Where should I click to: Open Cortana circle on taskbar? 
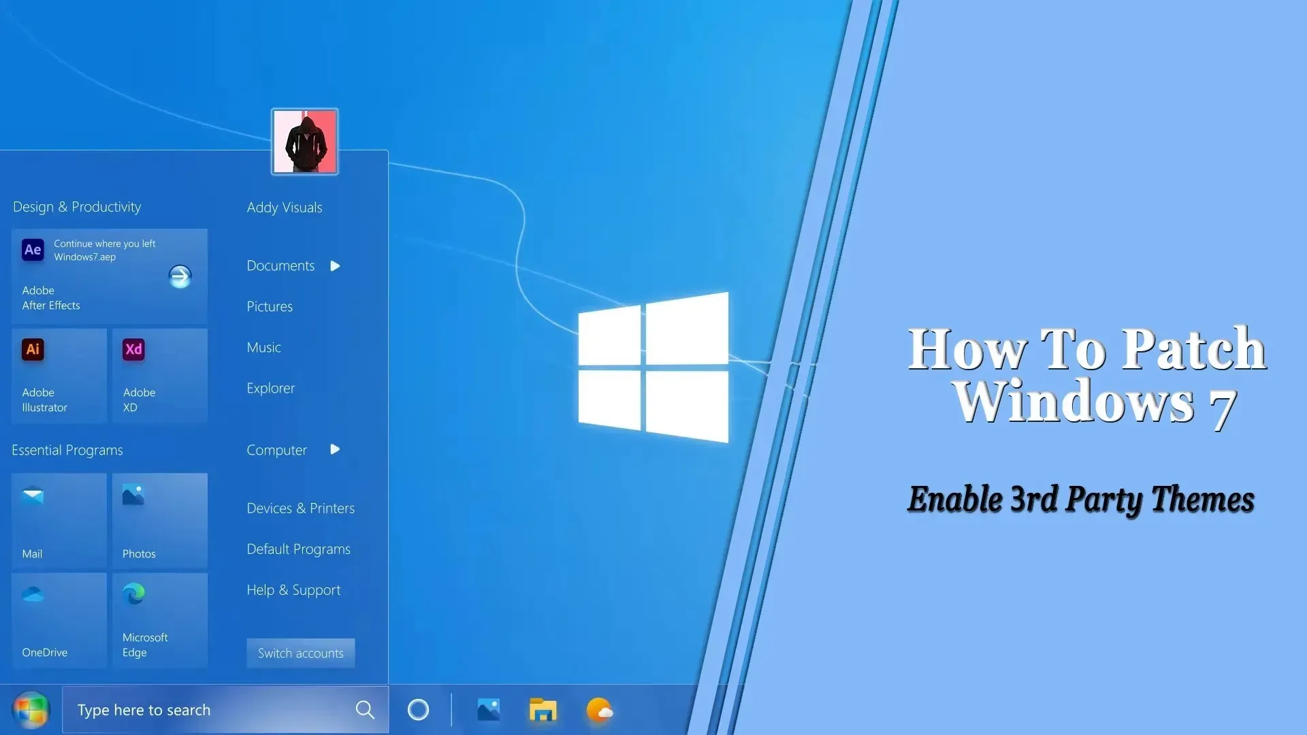click(x=418, y=710)
